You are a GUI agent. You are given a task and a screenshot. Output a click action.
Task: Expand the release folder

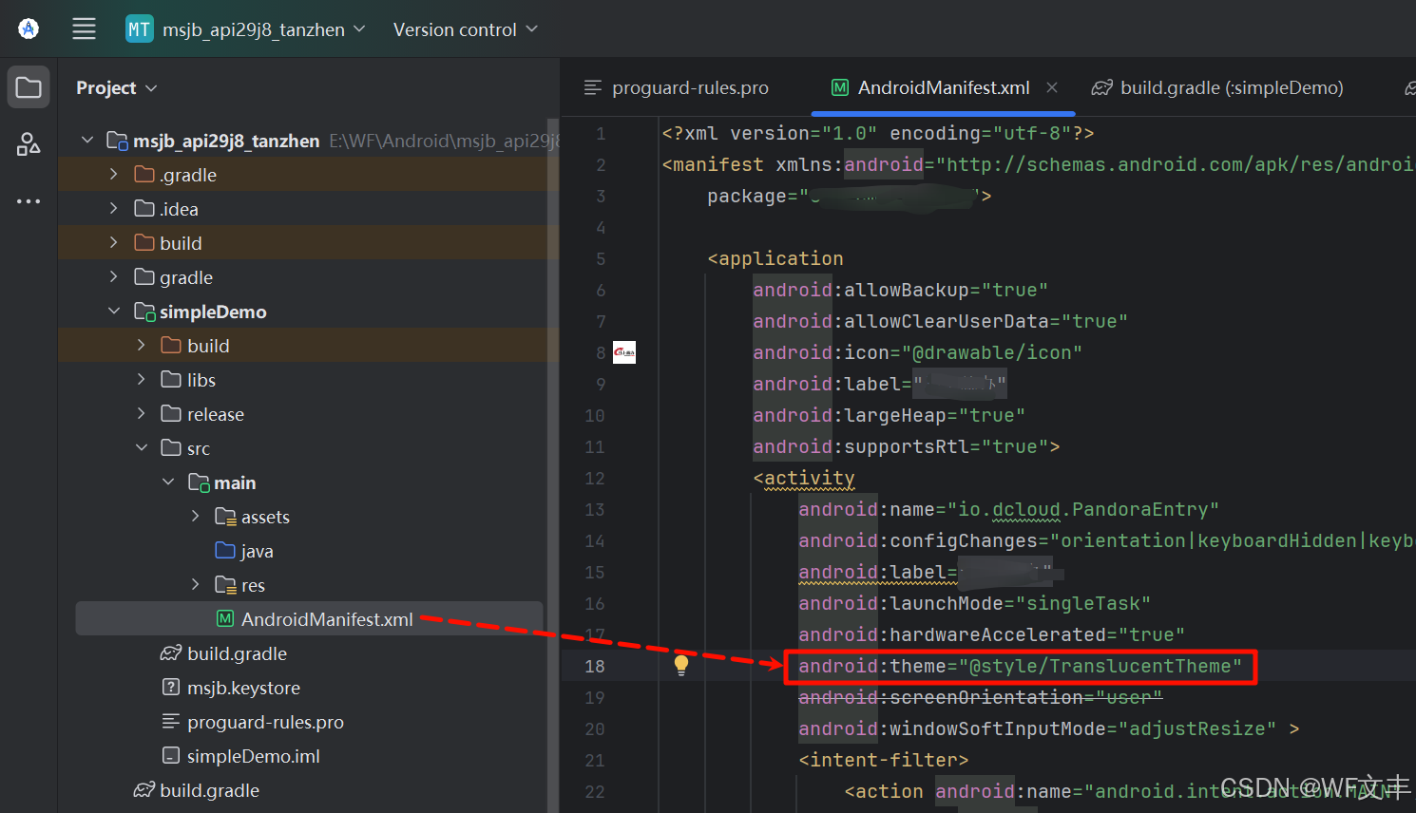coord(142,414)
